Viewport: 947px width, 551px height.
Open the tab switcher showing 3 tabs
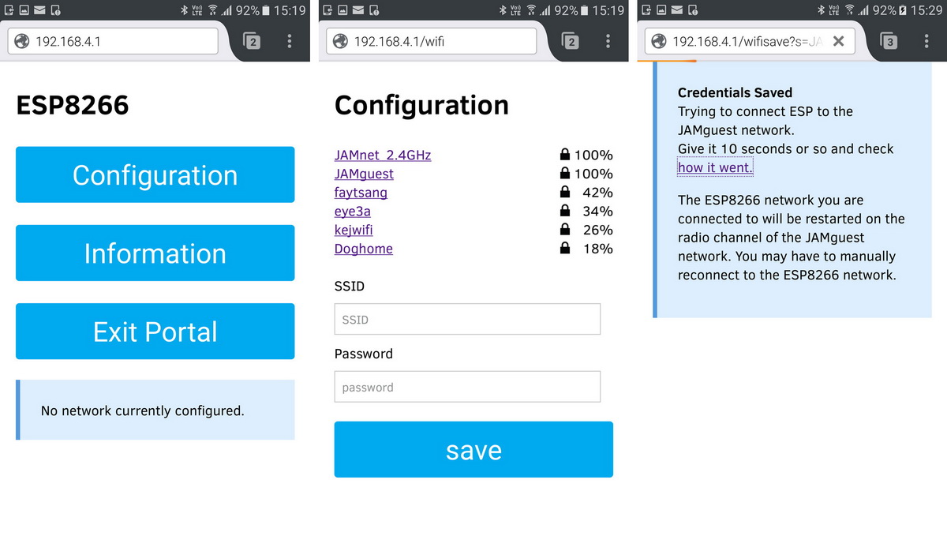889,41
